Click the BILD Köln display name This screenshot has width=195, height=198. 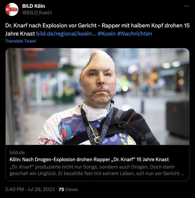[x=33, y=6]
